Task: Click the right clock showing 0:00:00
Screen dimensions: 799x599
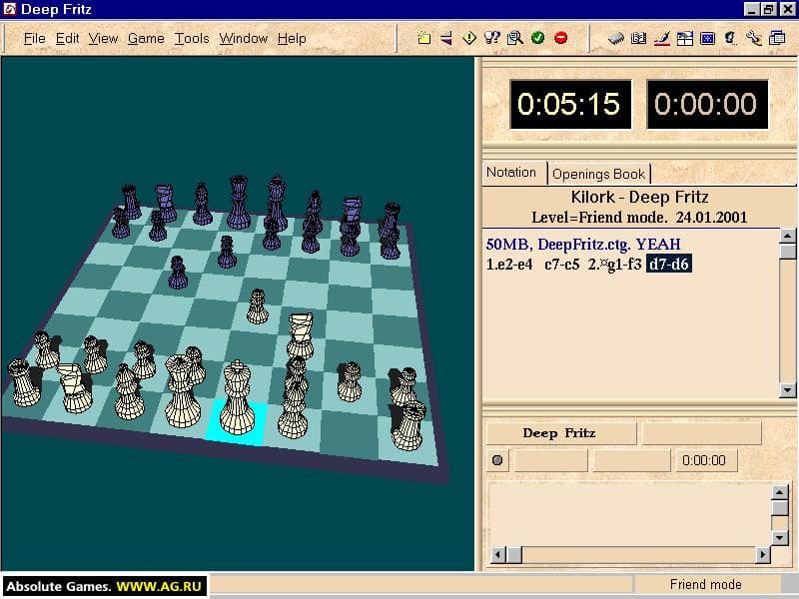Action: tap(707, 104)
